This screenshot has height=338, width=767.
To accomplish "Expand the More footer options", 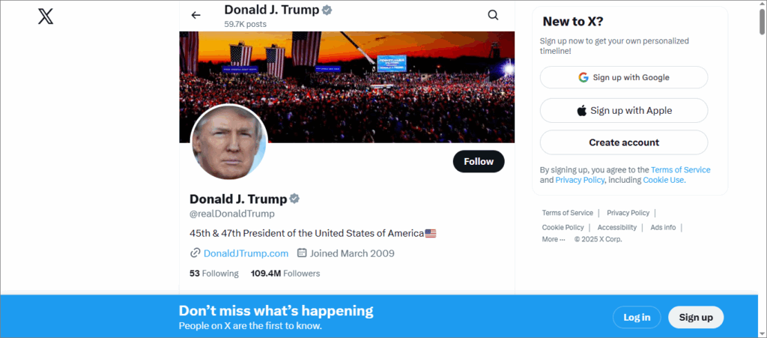I will pos(554,239).
